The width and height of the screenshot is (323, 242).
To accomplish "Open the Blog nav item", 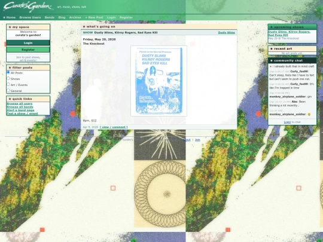I will [x=62, y=17].
